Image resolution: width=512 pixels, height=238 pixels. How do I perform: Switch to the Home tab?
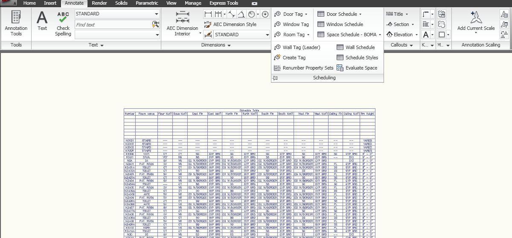click(29, 3)
